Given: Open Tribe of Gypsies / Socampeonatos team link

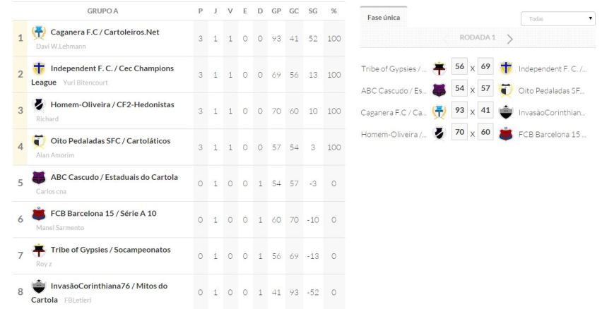Looking at the screenshot, I should (x=110, y=250).
